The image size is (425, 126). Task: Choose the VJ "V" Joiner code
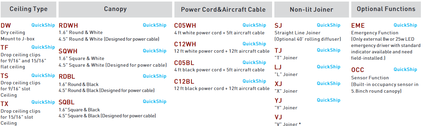[278, 117]
